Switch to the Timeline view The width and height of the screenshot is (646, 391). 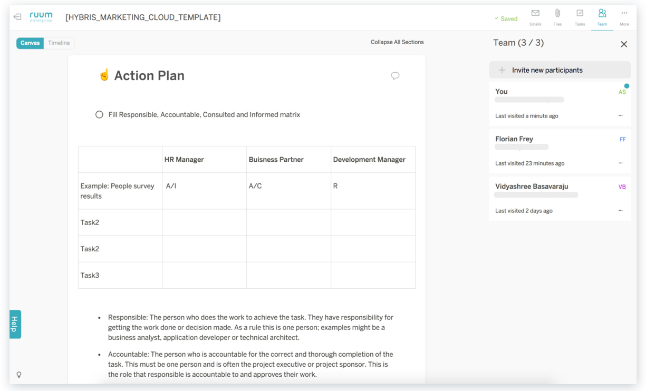click(x=59, y=43)
